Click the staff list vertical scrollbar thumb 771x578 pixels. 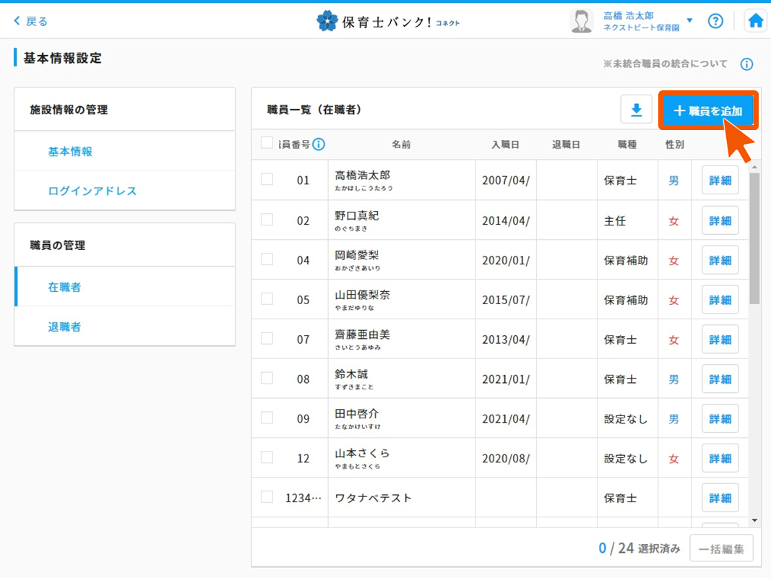(754, 238)
